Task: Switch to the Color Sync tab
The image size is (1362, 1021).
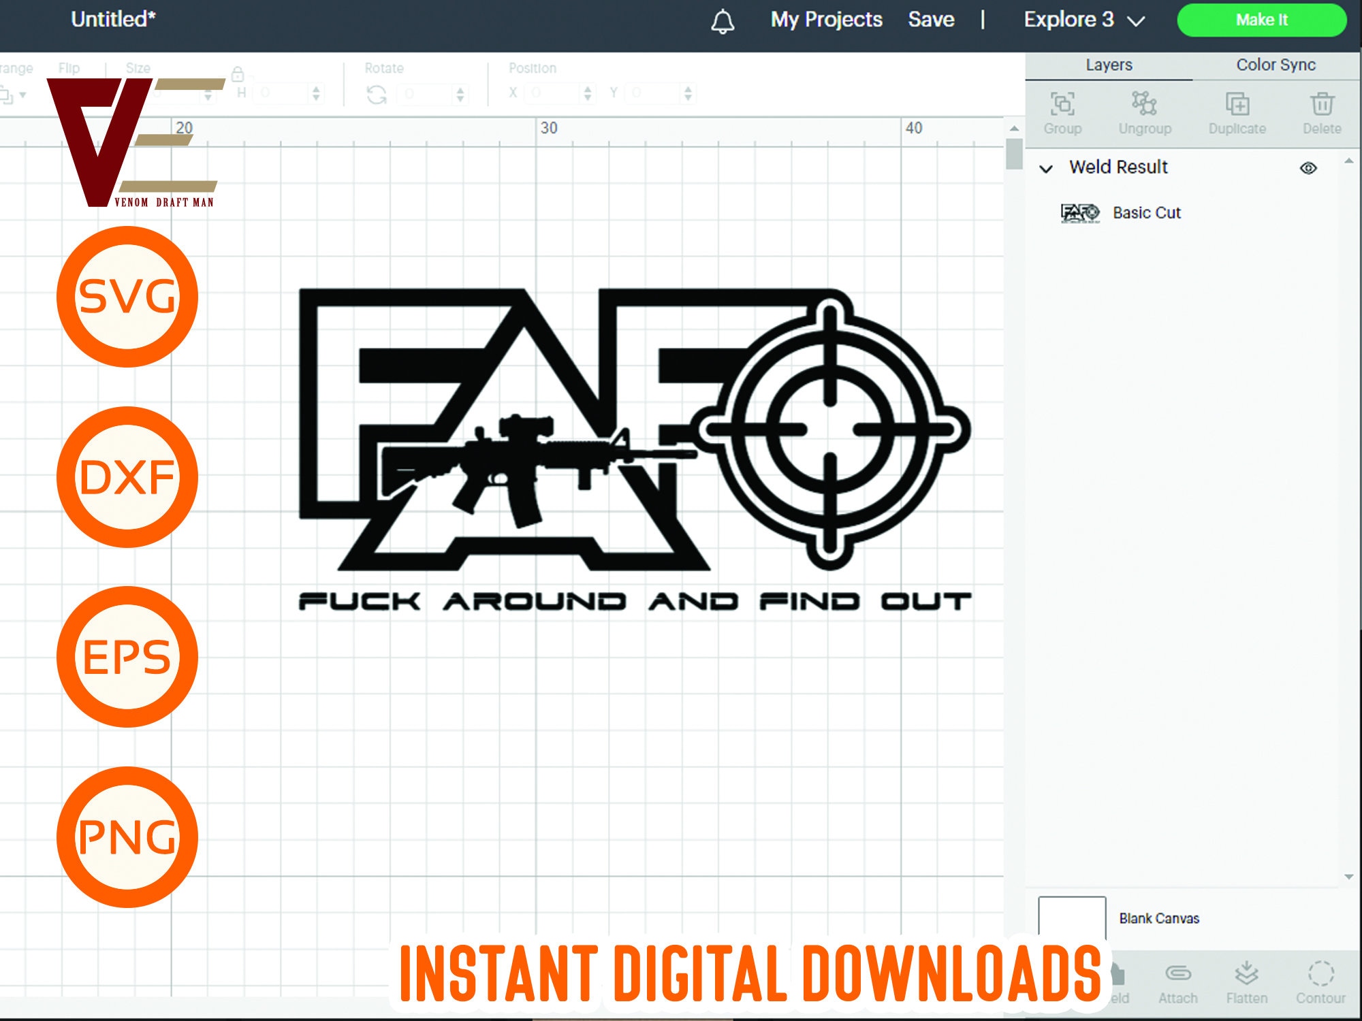Action: pyautogui.click(x=1276, y=65)
